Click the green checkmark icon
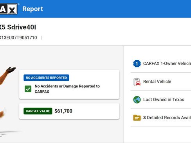The height and width of the screenshot is (143, 191). click(x=28, y=89)
